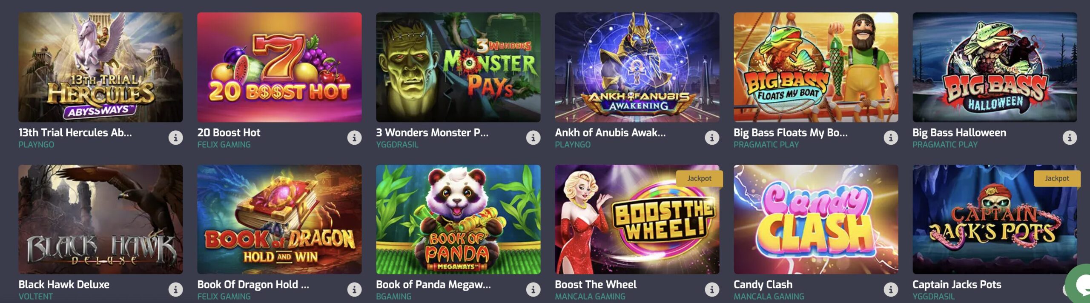View info icon for 3 Wonders Monster Pays
1090x303 pixels.
pos(533,137)
